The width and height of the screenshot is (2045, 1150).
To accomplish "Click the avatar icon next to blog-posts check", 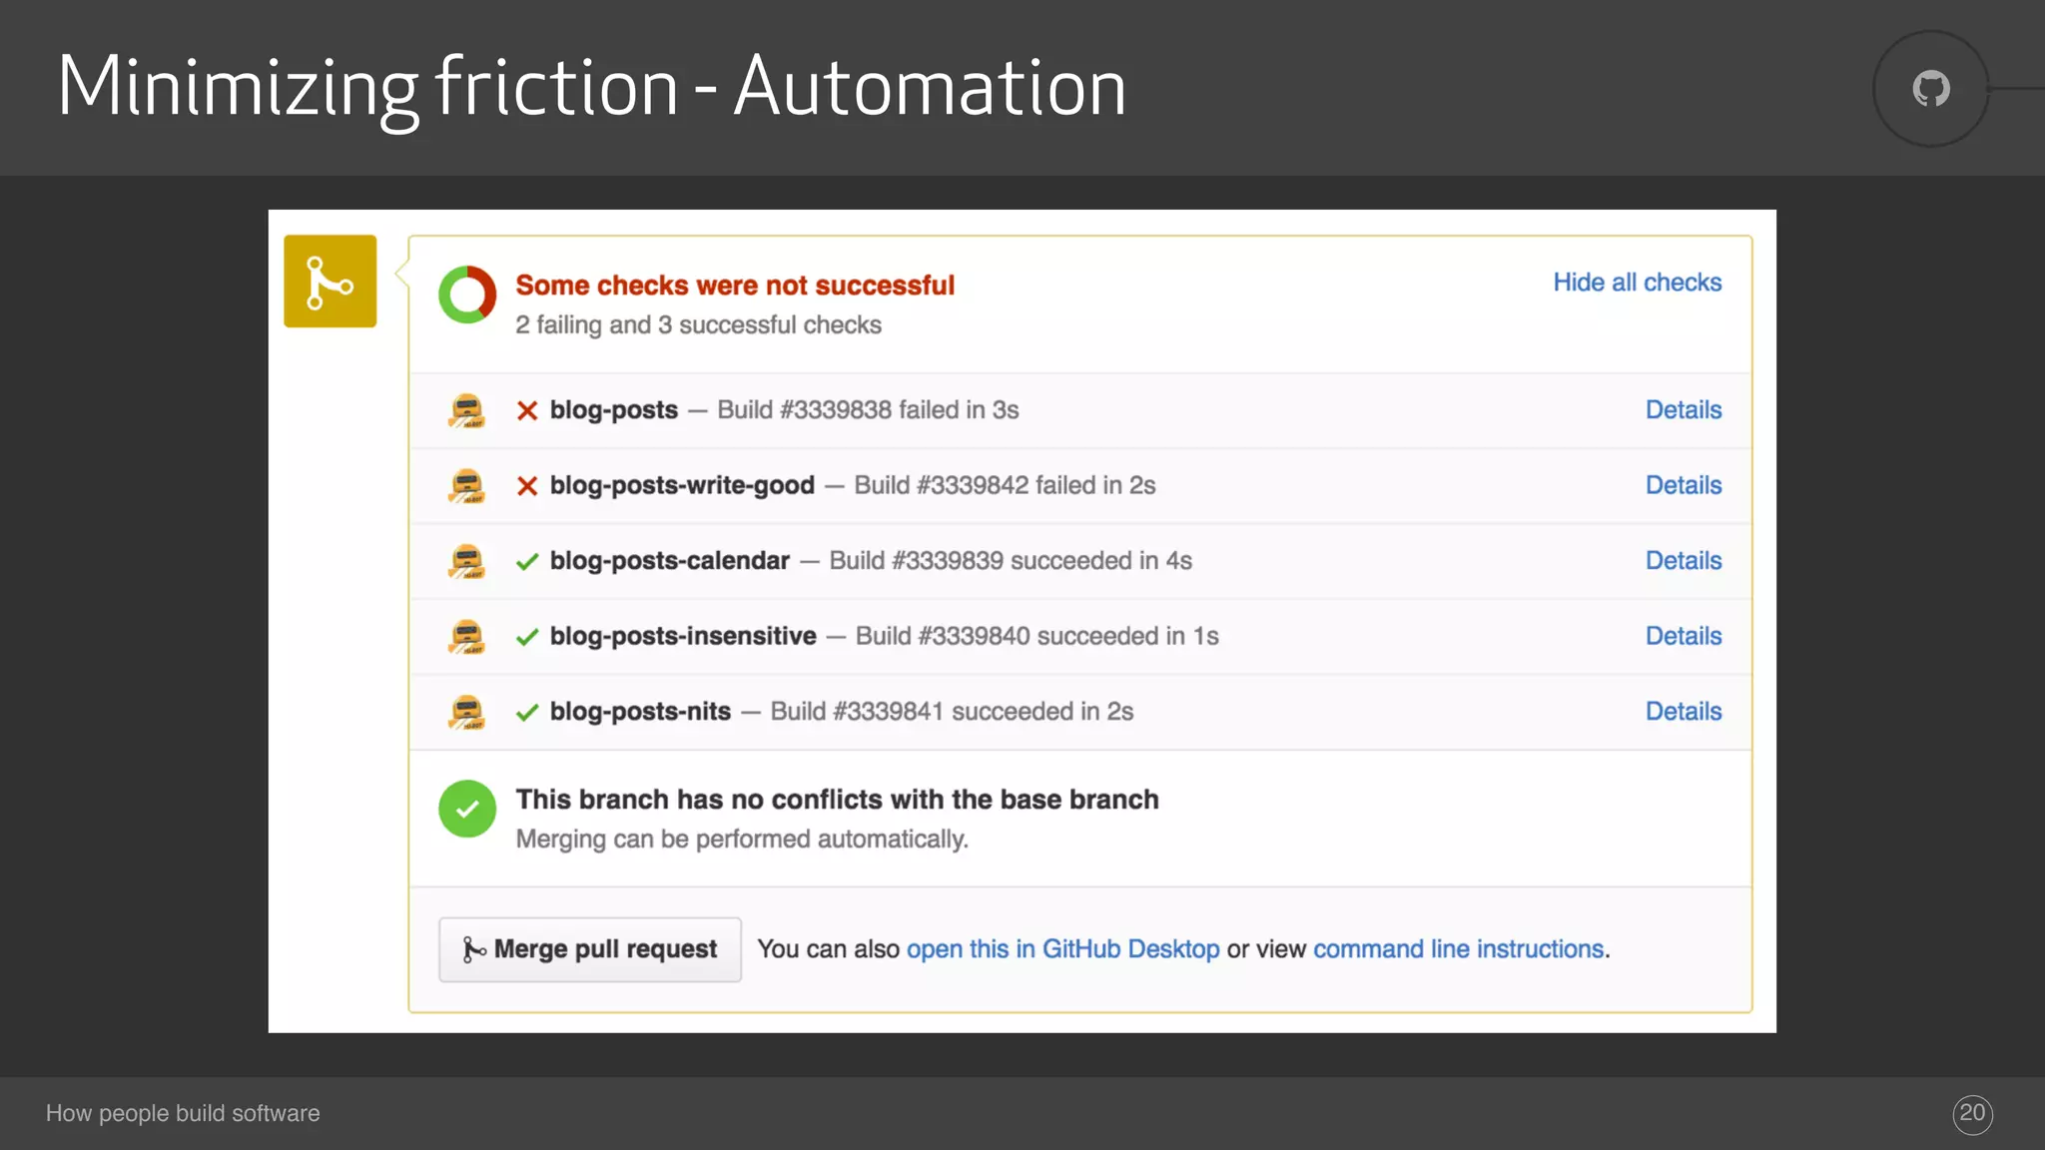I will pyautogui.click(x=466, y=410).
